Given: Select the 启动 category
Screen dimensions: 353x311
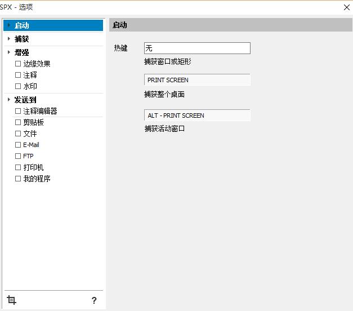Looking at the screenshot, I should [53, 25].
